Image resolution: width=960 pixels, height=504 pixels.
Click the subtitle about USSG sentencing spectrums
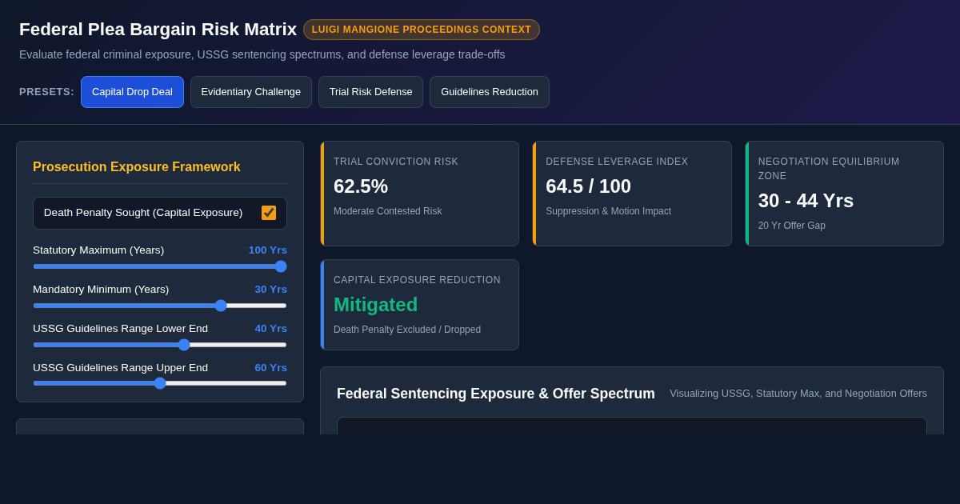coord(262,54)
